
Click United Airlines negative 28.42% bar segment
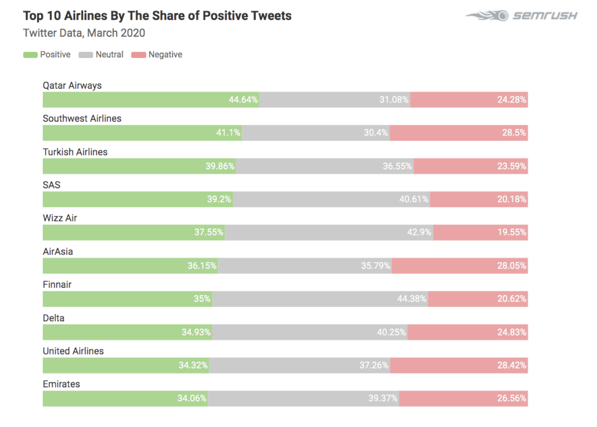coord(459,365)
